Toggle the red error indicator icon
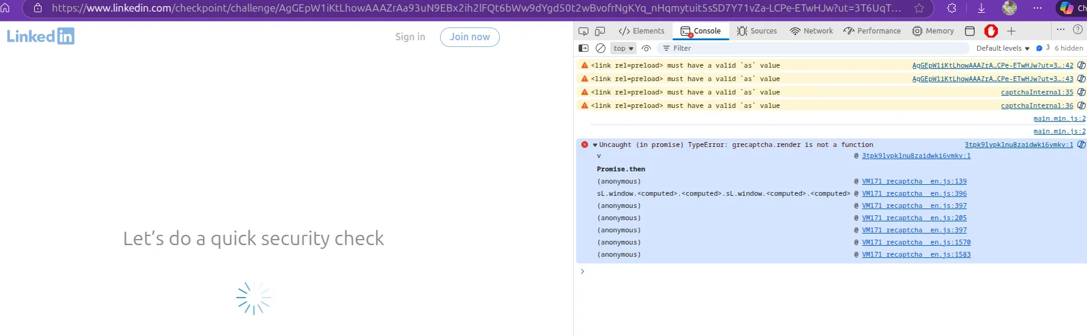 [x=991, y=31]
